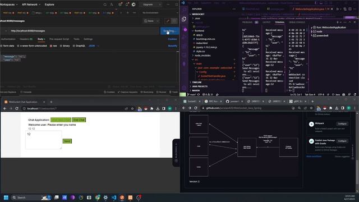Open Postman notifications bell icon
This screenshot has height=202, width=359.
[127, 4]
